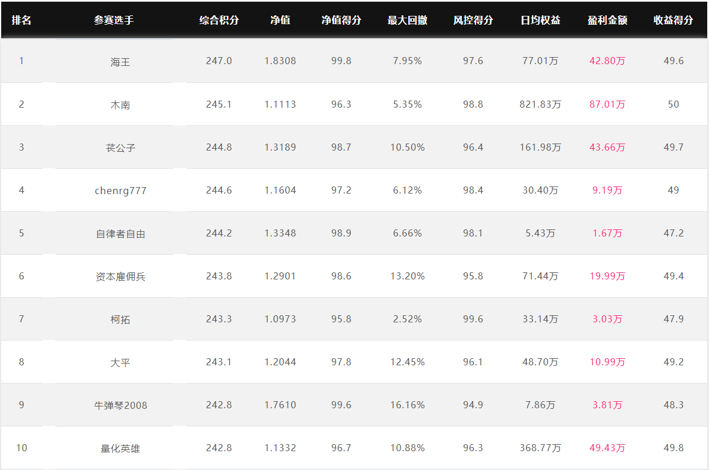The height and width of the screenshot is (470, 709).
Task: Open contestant 资本雇佣兵
Action: tap(120, 276)
